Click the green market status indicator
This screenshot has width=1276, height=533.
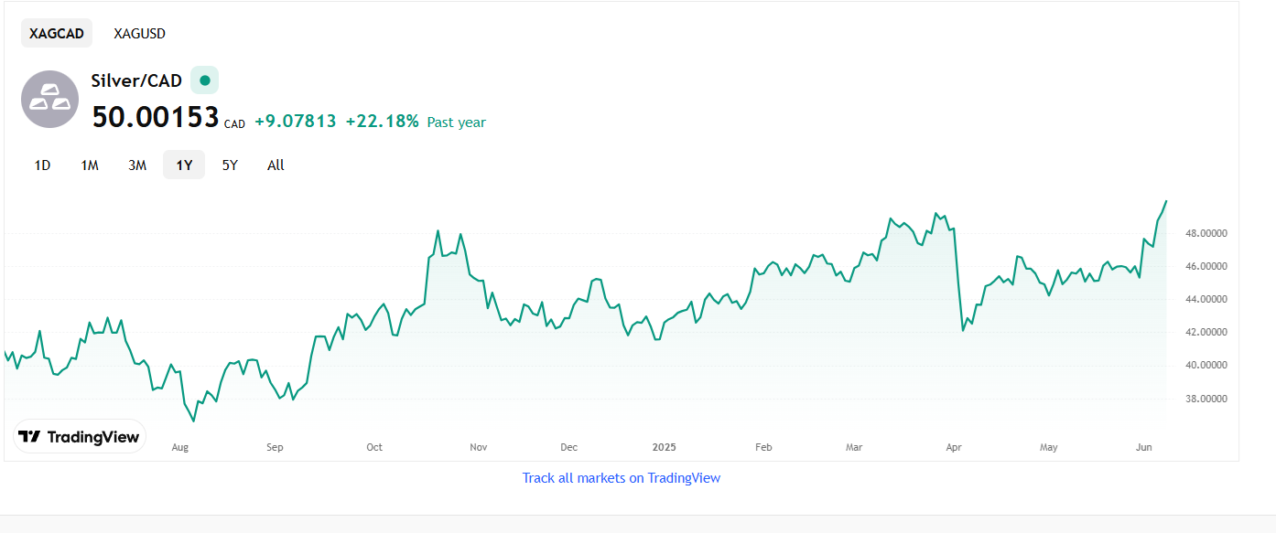click(x=204, y=80)
